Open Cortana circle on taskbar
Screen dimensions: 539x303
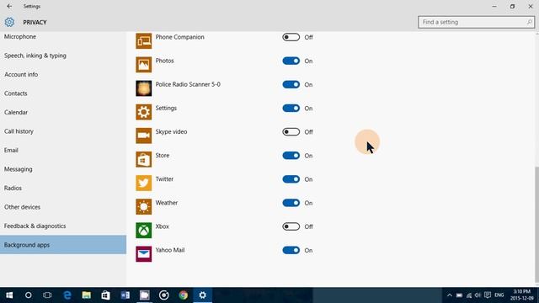pyautogui.click(x=28, y=295)
